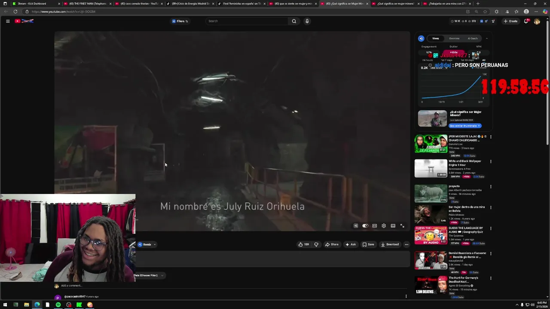Expand the Remix dropdown

coord(147,245)
